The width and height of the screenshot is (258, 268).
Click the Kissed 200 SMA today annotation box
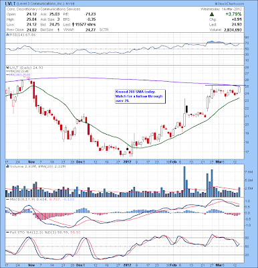(140, 96)
